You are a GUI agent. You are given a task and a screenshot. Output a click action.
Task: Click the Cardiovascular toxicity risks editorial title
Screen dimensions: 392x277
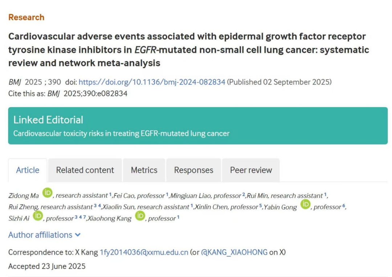click(x=121, y=133)
